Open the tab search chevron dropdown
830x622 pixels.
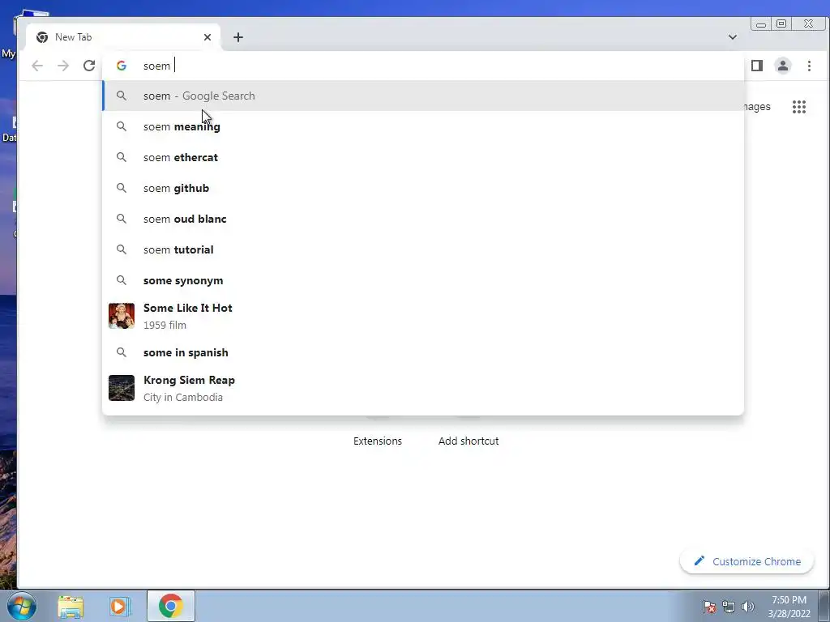pyautogui.click(x=733, y=37)
